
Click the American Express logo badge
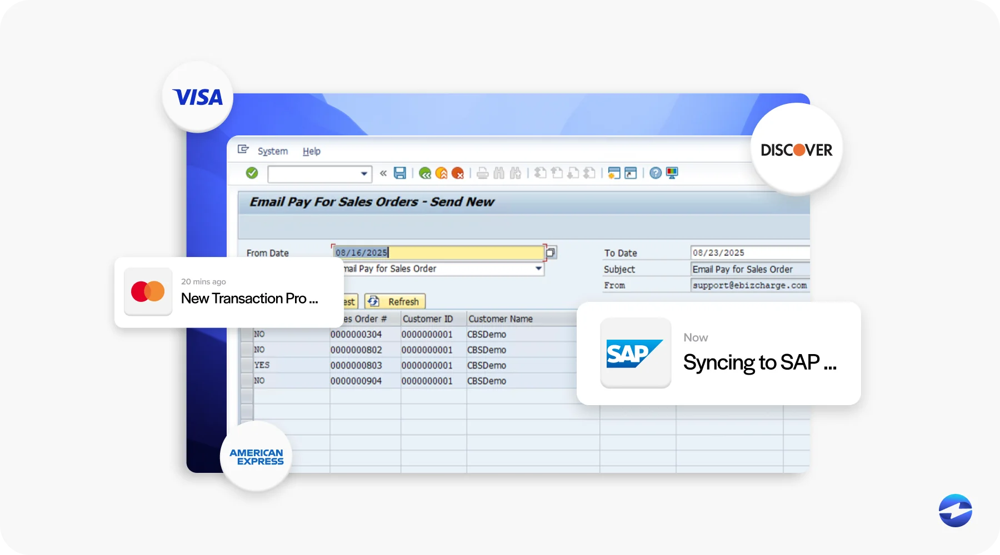(x=256, y=457)
